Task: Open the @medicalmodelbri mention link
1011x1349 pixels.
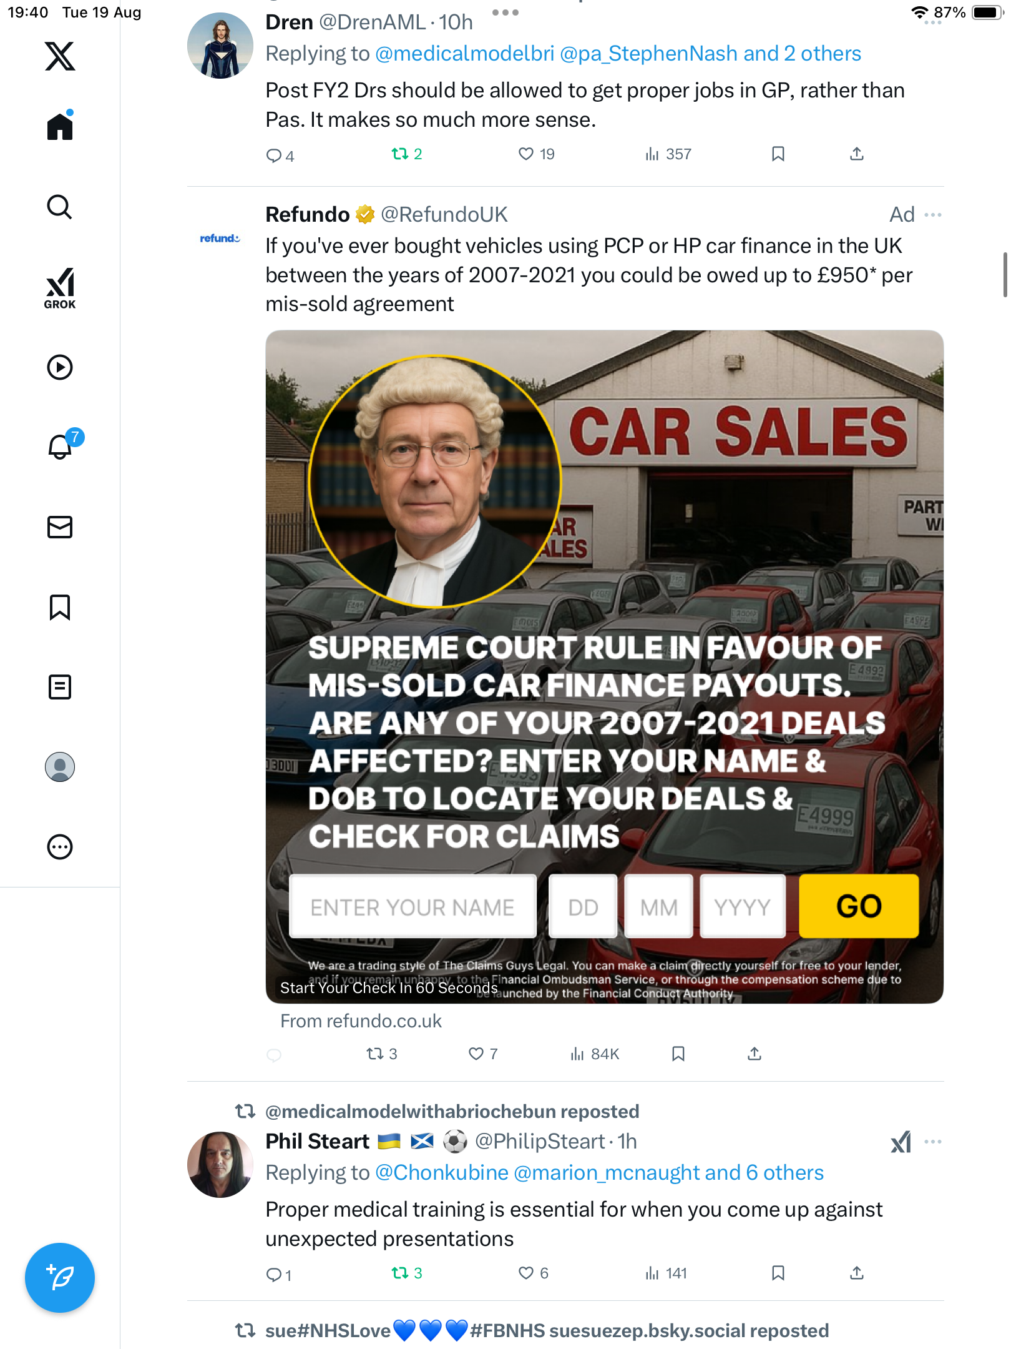Action: (x=464, y=54)
